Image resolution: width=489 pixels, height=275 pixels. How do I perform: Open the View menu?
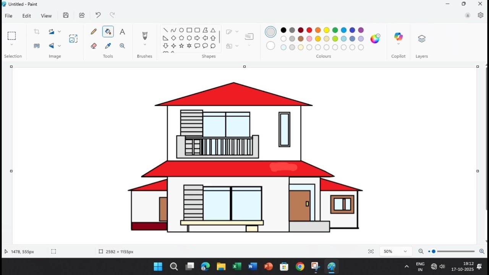(x=46, y=16)
